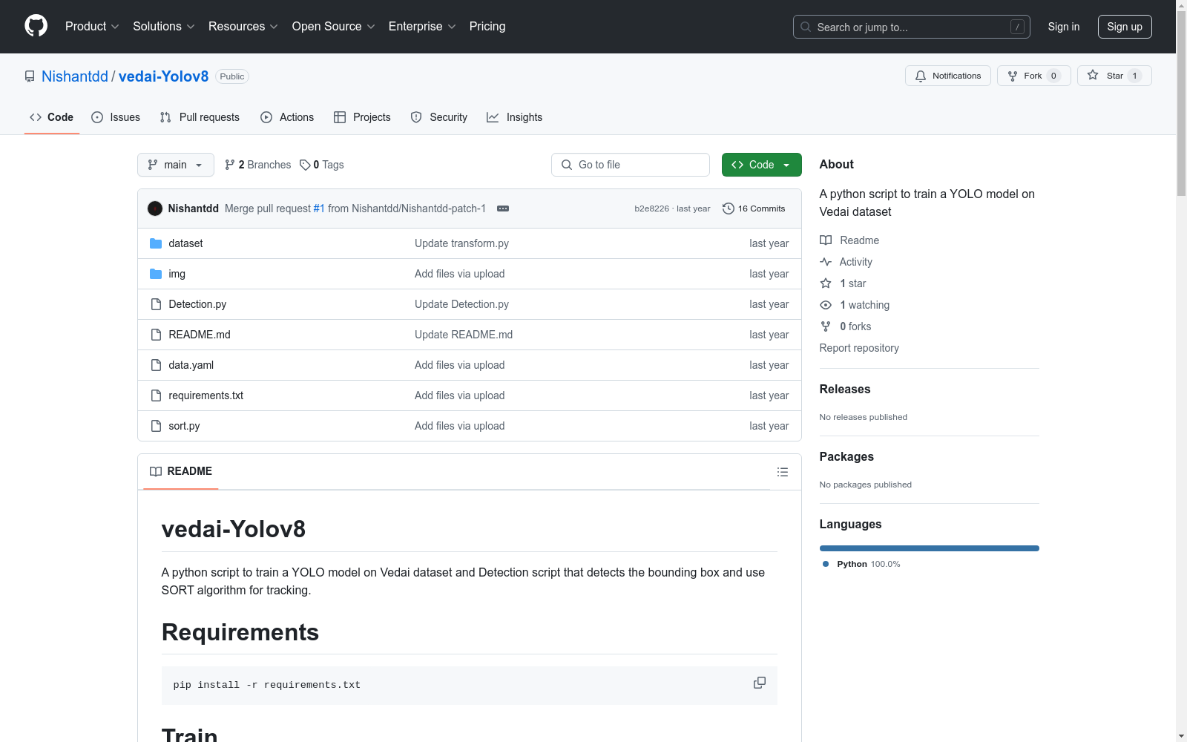Click the img folder icon
This screenshot has height=742, width=1187.
point(156,274)
